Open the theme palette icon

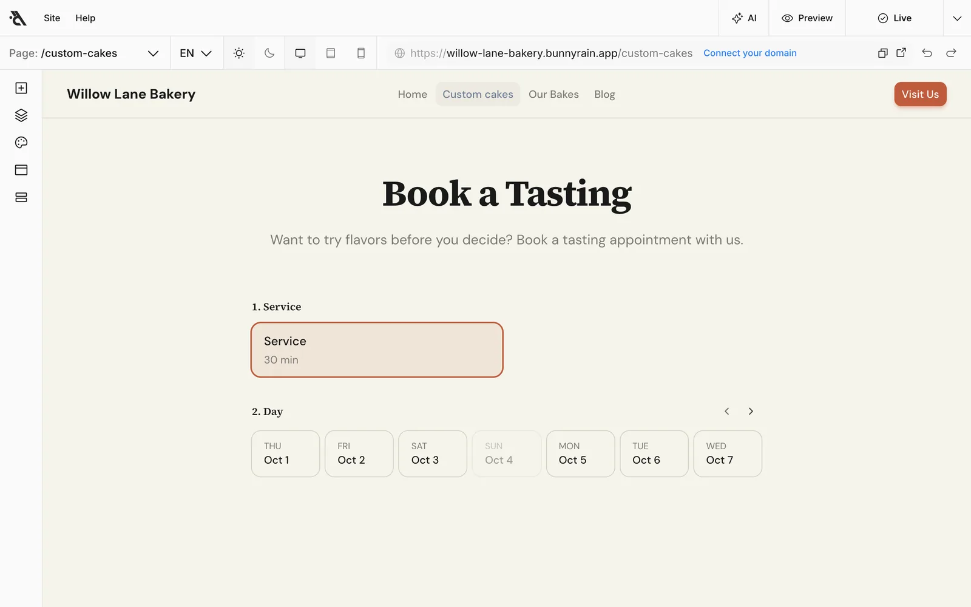point(21,143)
